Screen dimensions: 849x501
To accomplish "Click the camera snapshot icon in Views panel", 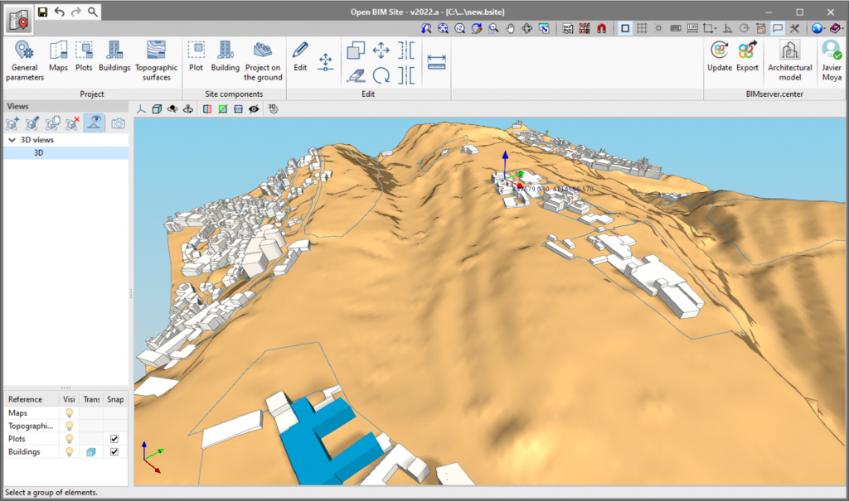I will (118, 123).
